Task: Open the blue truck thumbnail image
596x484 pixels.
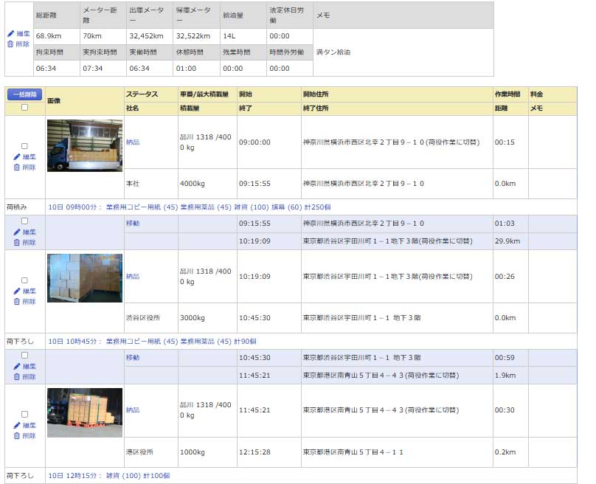Action: click(x=84, y=146)
